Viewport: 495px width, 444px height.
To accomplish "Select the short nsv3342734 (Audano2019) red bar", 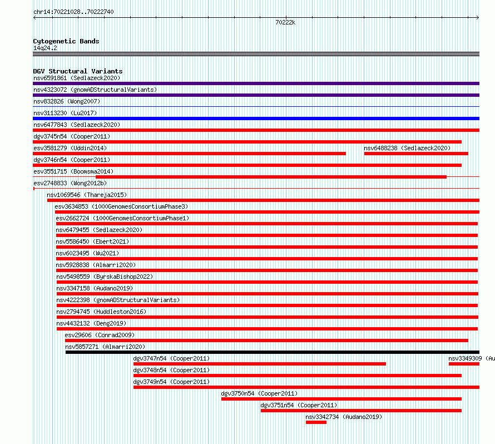I will [316, 422].
